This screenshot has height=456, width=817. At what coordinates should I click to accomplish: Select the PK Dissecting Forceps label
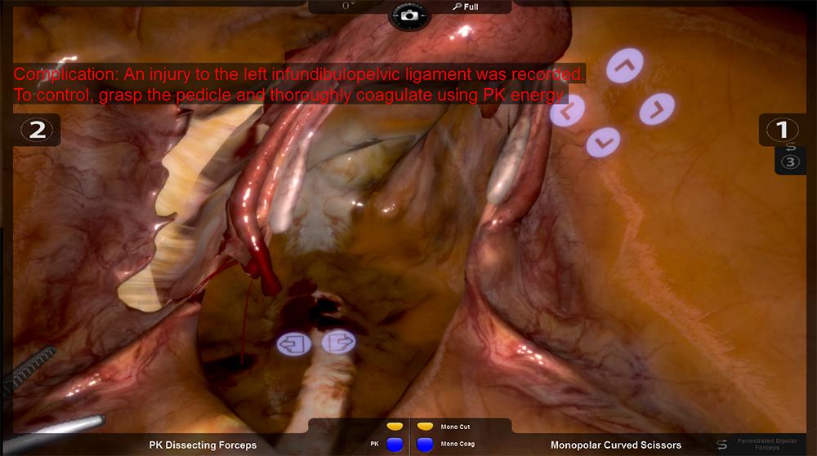click(203, 445)
